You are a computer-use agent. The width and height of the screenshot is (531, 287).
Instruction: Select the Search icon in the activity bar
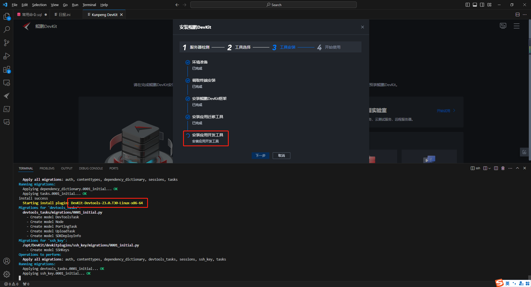coord(7,29)
